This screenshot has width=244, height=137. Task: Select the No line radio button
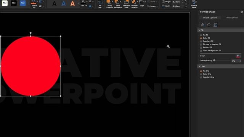(x=201, y=71)
